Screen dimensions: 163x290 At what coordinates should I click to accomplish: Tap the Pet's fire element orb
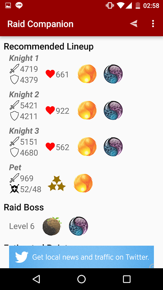83,183
